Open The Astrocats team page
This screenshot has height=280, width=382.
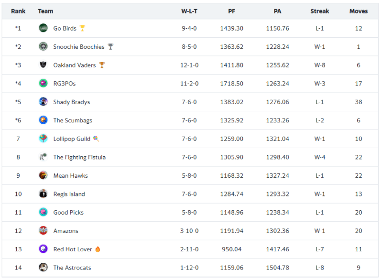coord(72,268)
